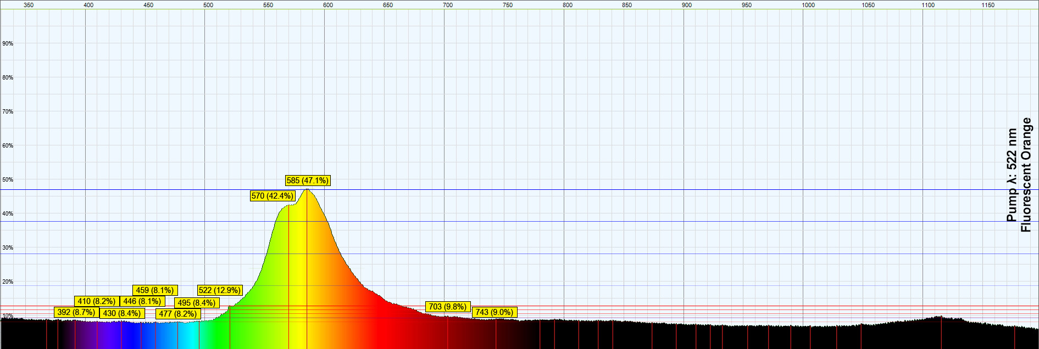Screen dimensions: 1039x349
Task: Click the 600 wavelength axis label
Action: click(x=328, y=5)
